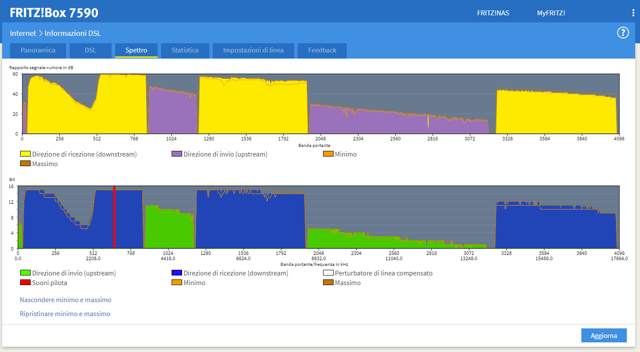Click the Internet breadcrumb link
Viewport: 640px width, 352px height.
pos(23,33)
